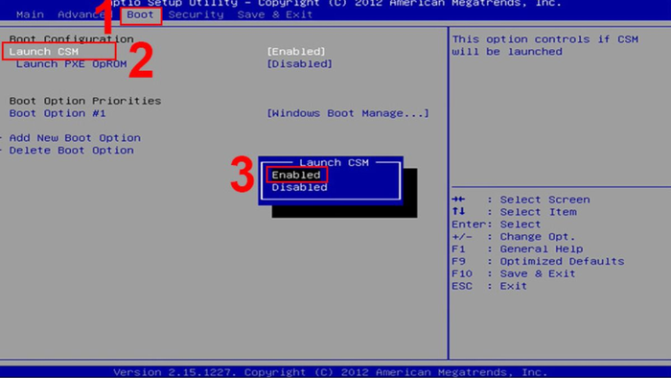671x378 pixels.
Task: Choose Disabled in Launch CSM popup
Action: click(x=299, y=187)
